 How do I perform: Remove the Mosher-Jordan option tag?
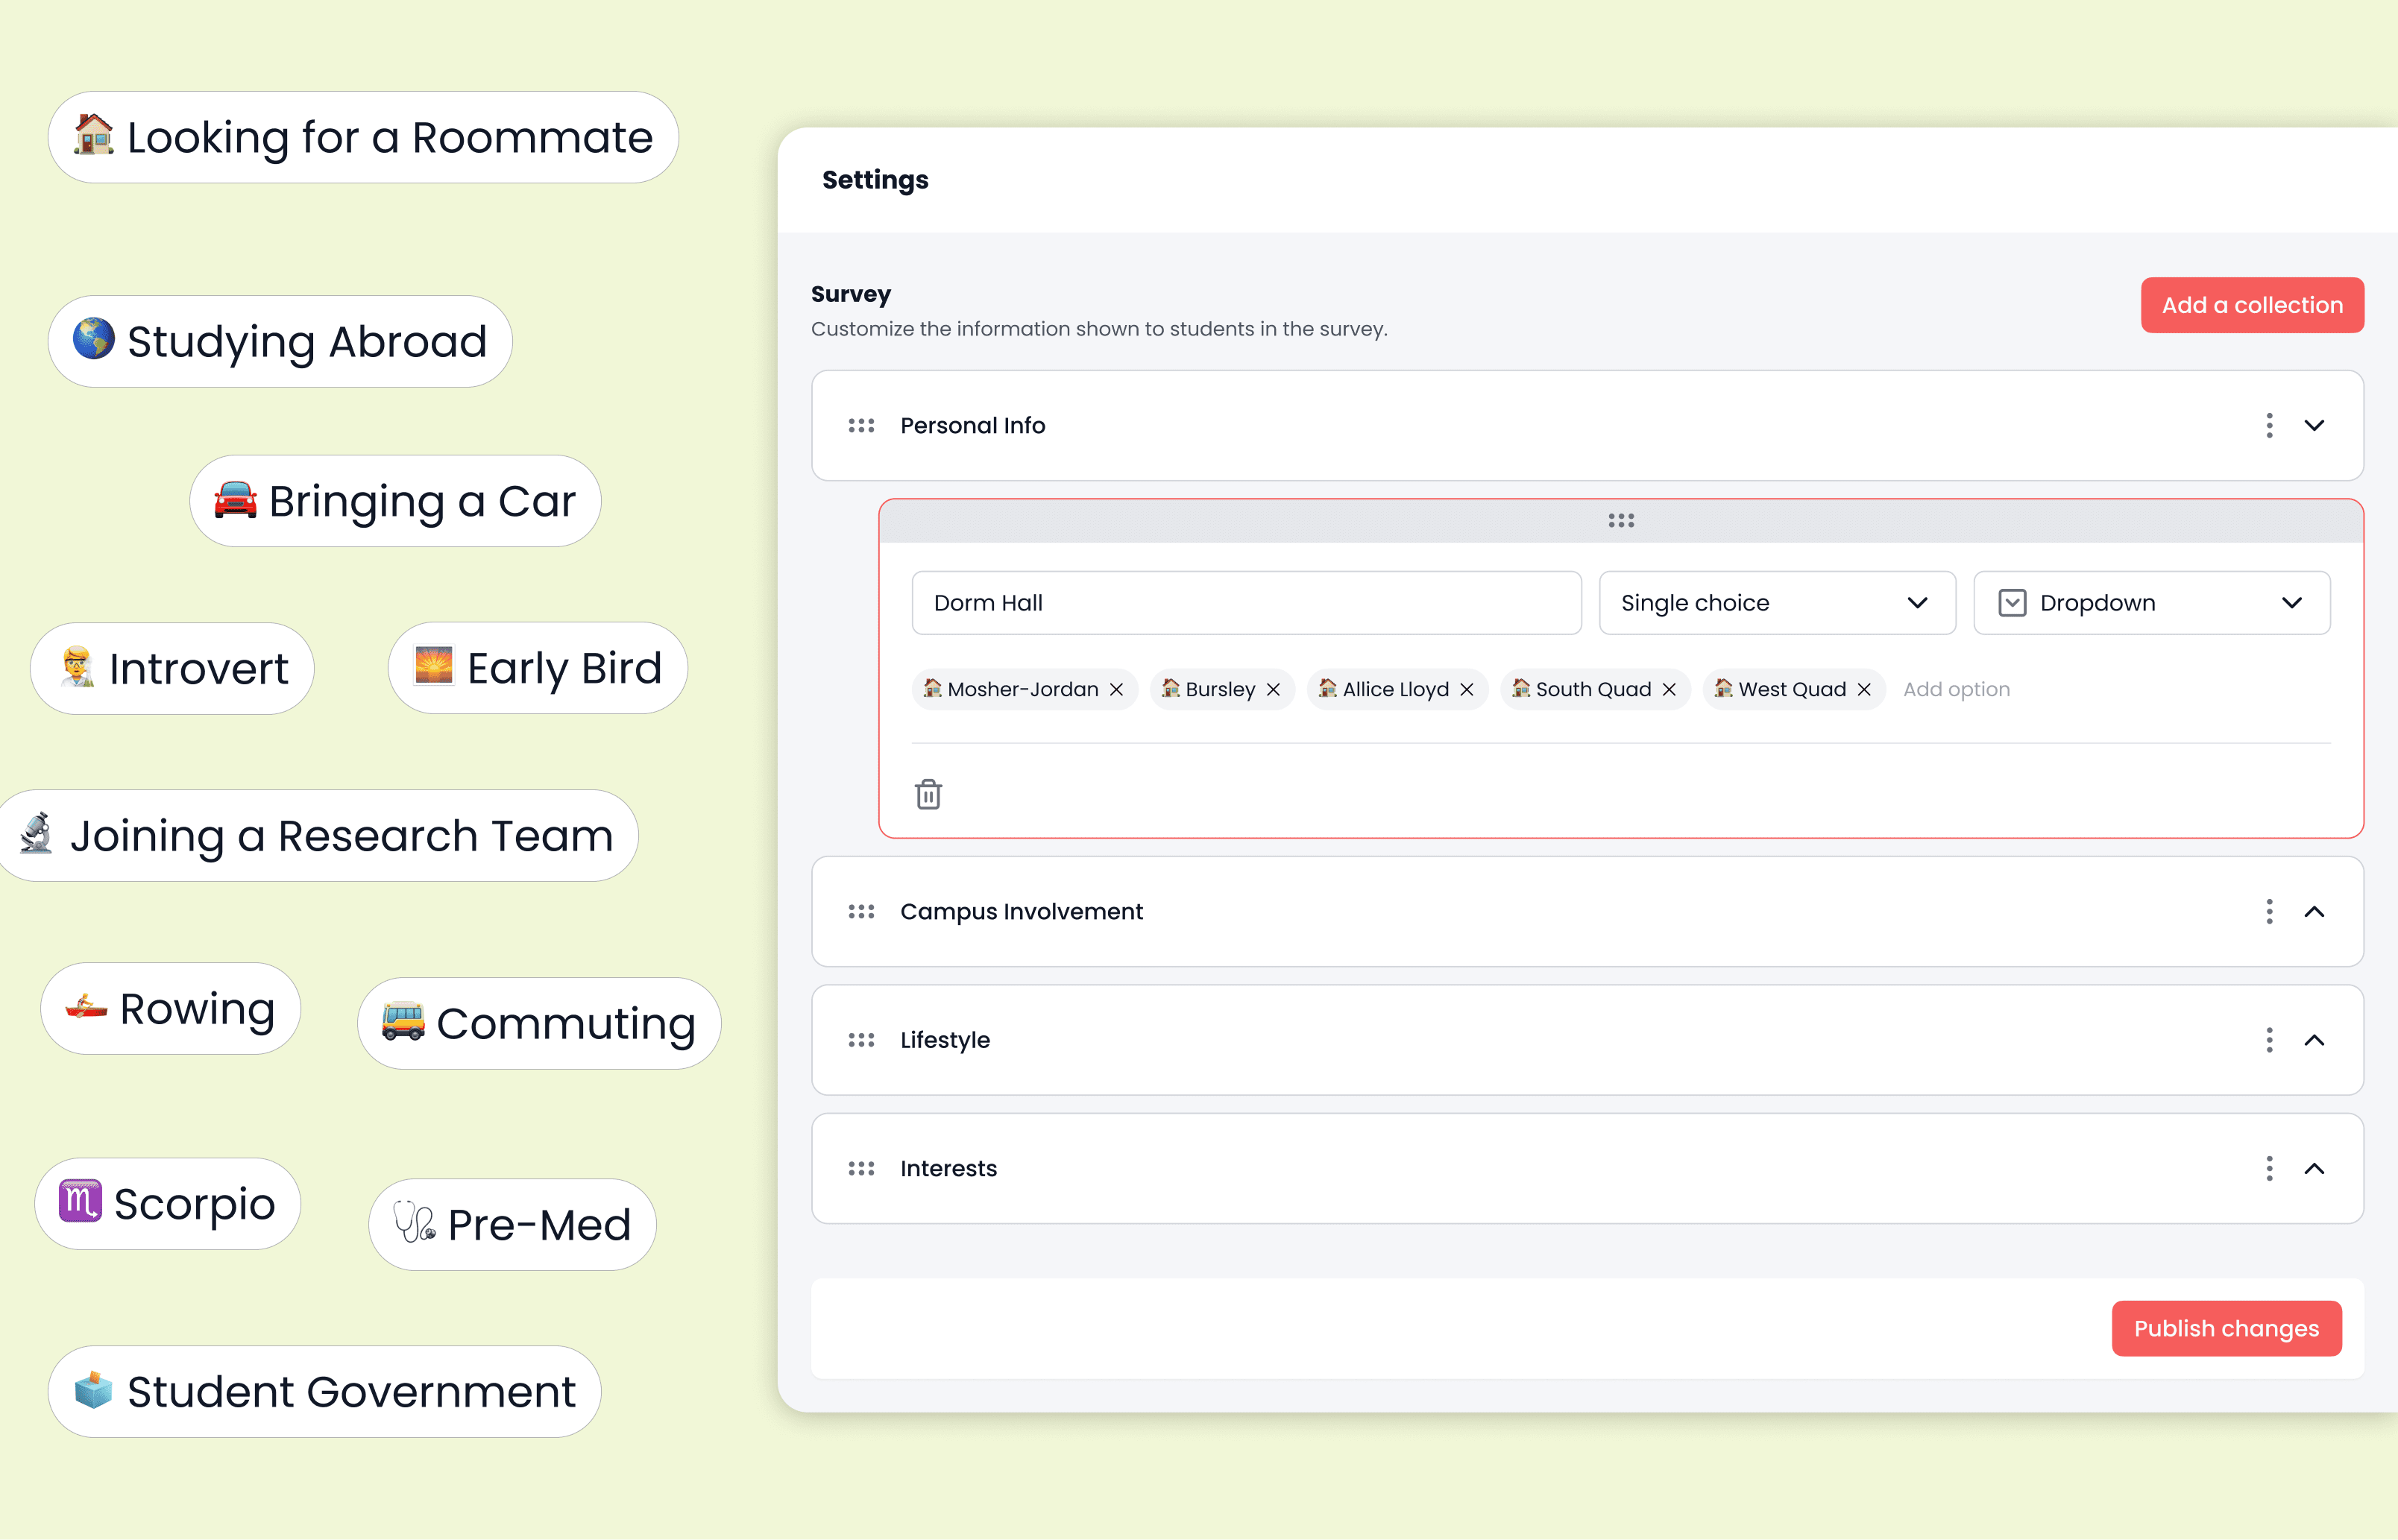pos(1116,690)
